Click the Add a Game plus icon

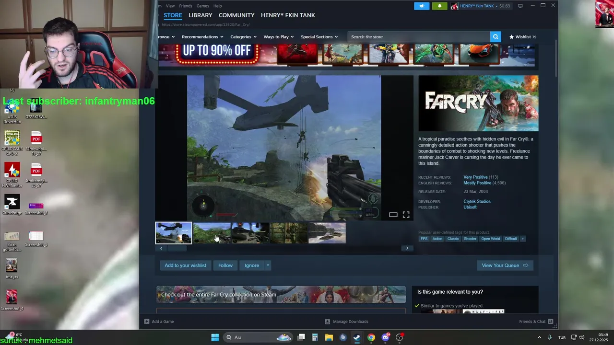[x=147, y=322]
